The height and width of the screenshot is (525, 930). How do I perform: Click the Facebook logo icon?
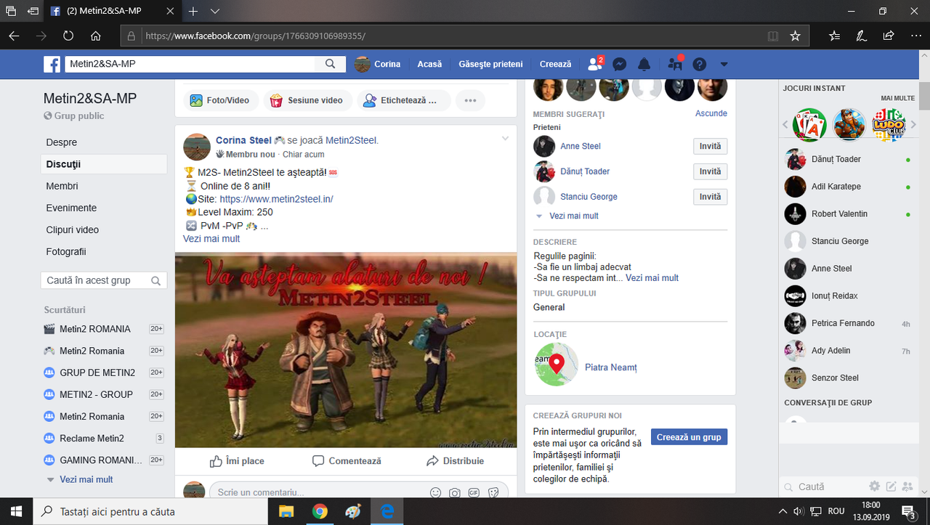pos(52,64)
